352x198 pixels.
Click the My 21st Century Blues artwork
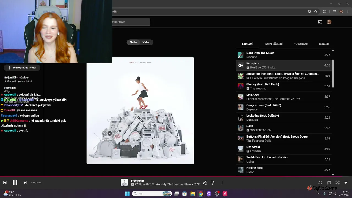tap(140, 111)
